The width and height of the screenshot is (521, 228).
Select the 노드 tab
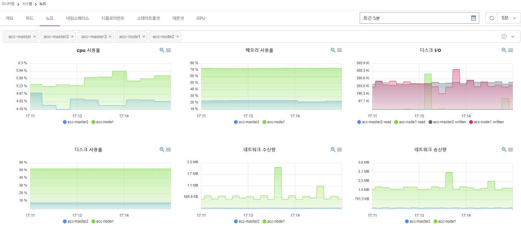[x=50, y=18]
